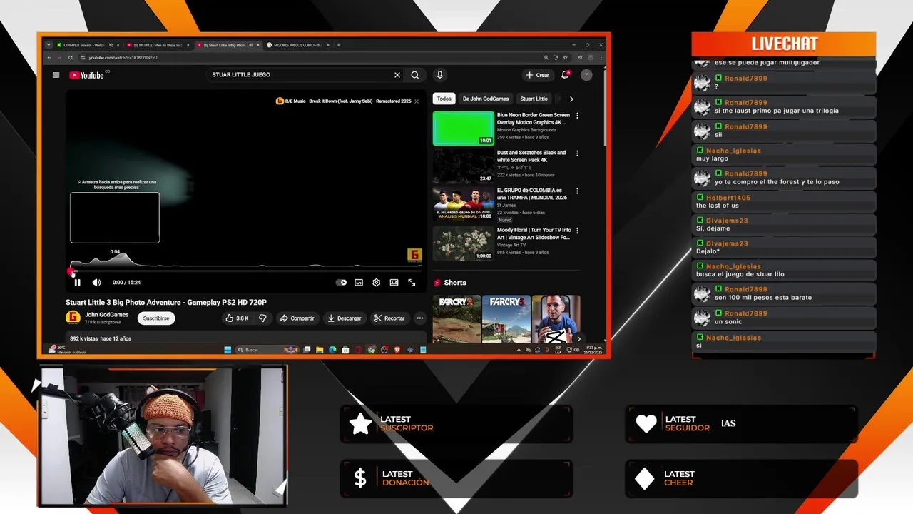Image resolution: width=913 pixels, height=514 pixels.
Task: Open the Windows Start button
Action: tap(228, 350)
